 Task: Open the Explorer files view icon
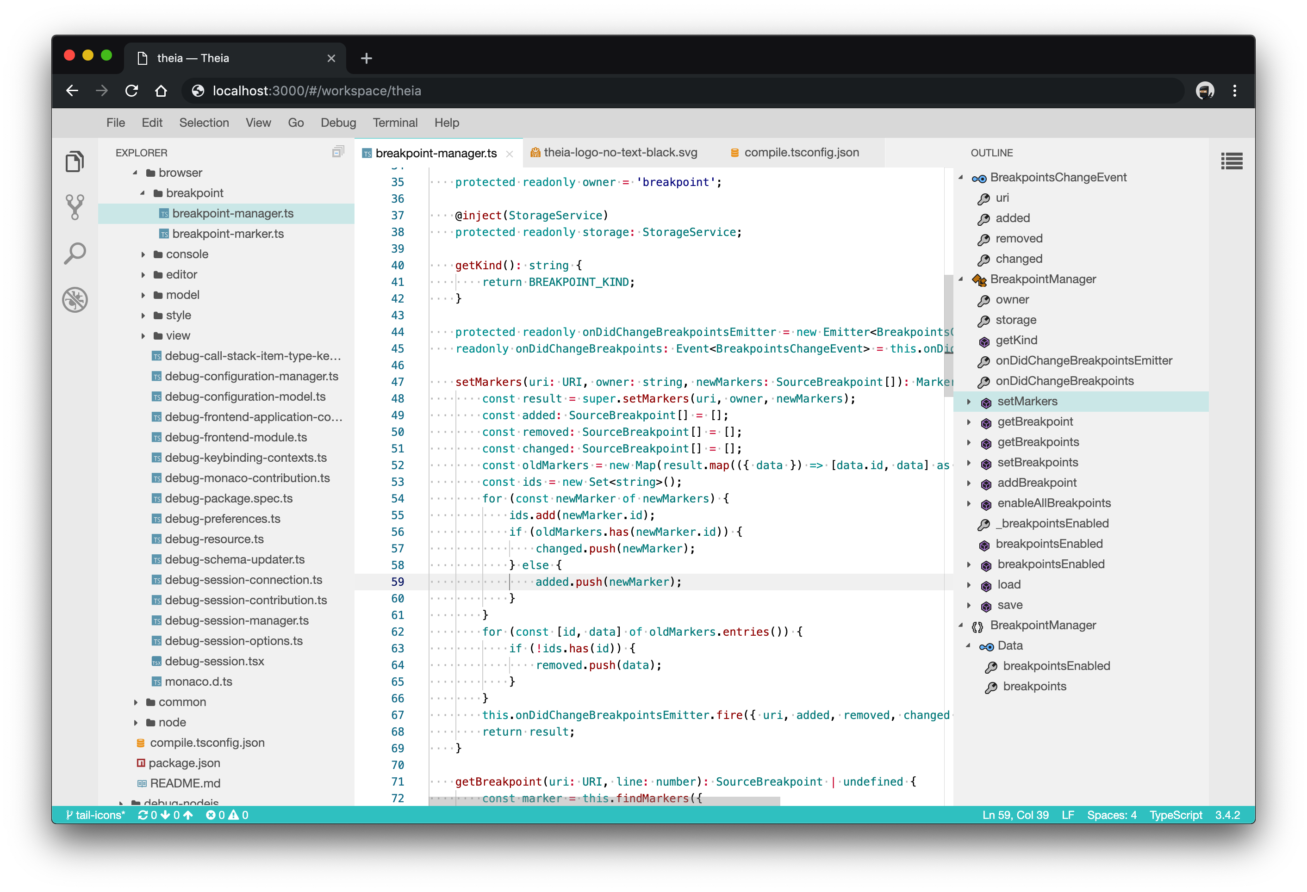point(75,161)
